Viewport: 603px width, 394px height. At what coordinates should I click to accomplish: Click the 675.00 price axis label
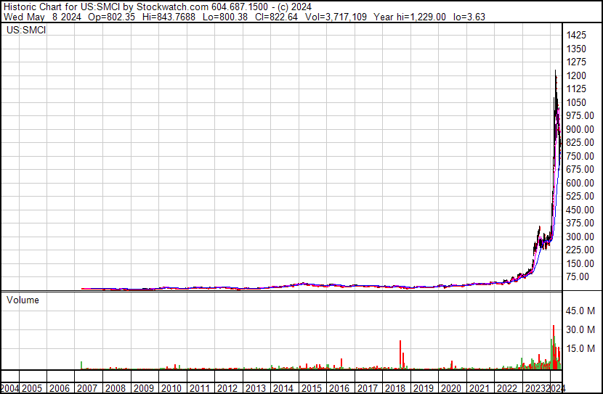pos(580,169)
